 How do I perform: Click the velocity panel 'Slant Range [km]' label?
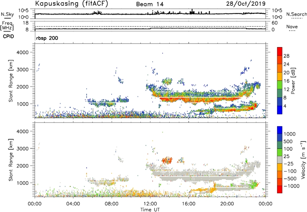pos(11,160)
